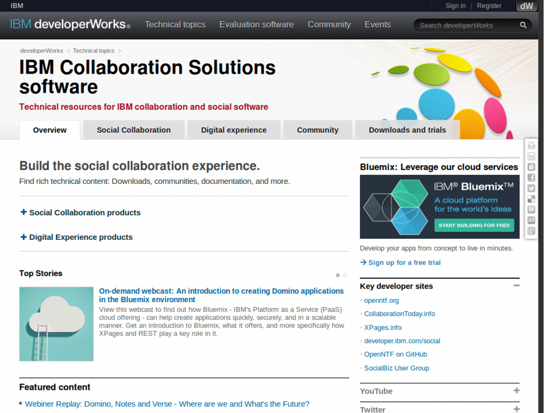Click the print page icon
Viewport: 550px width, 413px height.
(531, 145)
